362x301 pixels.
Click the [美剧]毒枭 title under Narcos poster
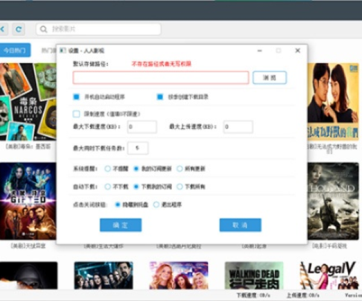click(x=28, y=146)
